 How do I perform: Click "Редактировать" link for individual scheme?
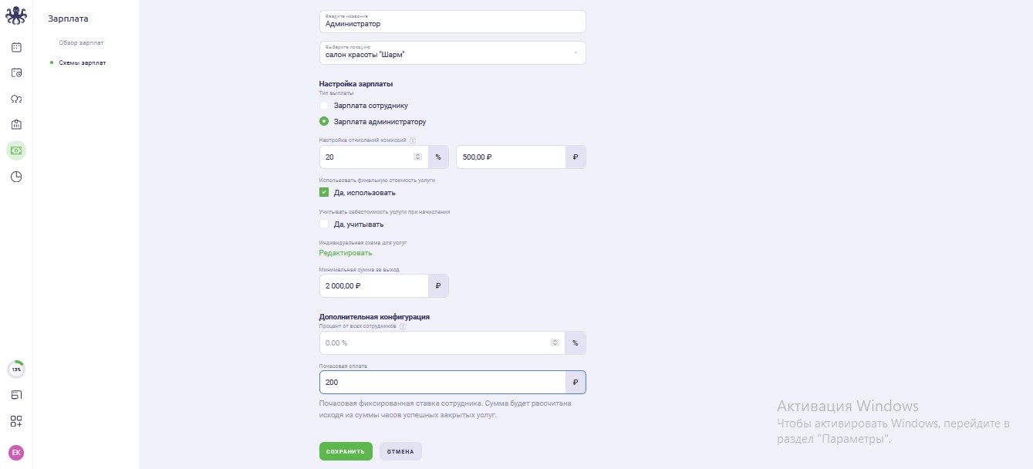click(x=346, y=253)
